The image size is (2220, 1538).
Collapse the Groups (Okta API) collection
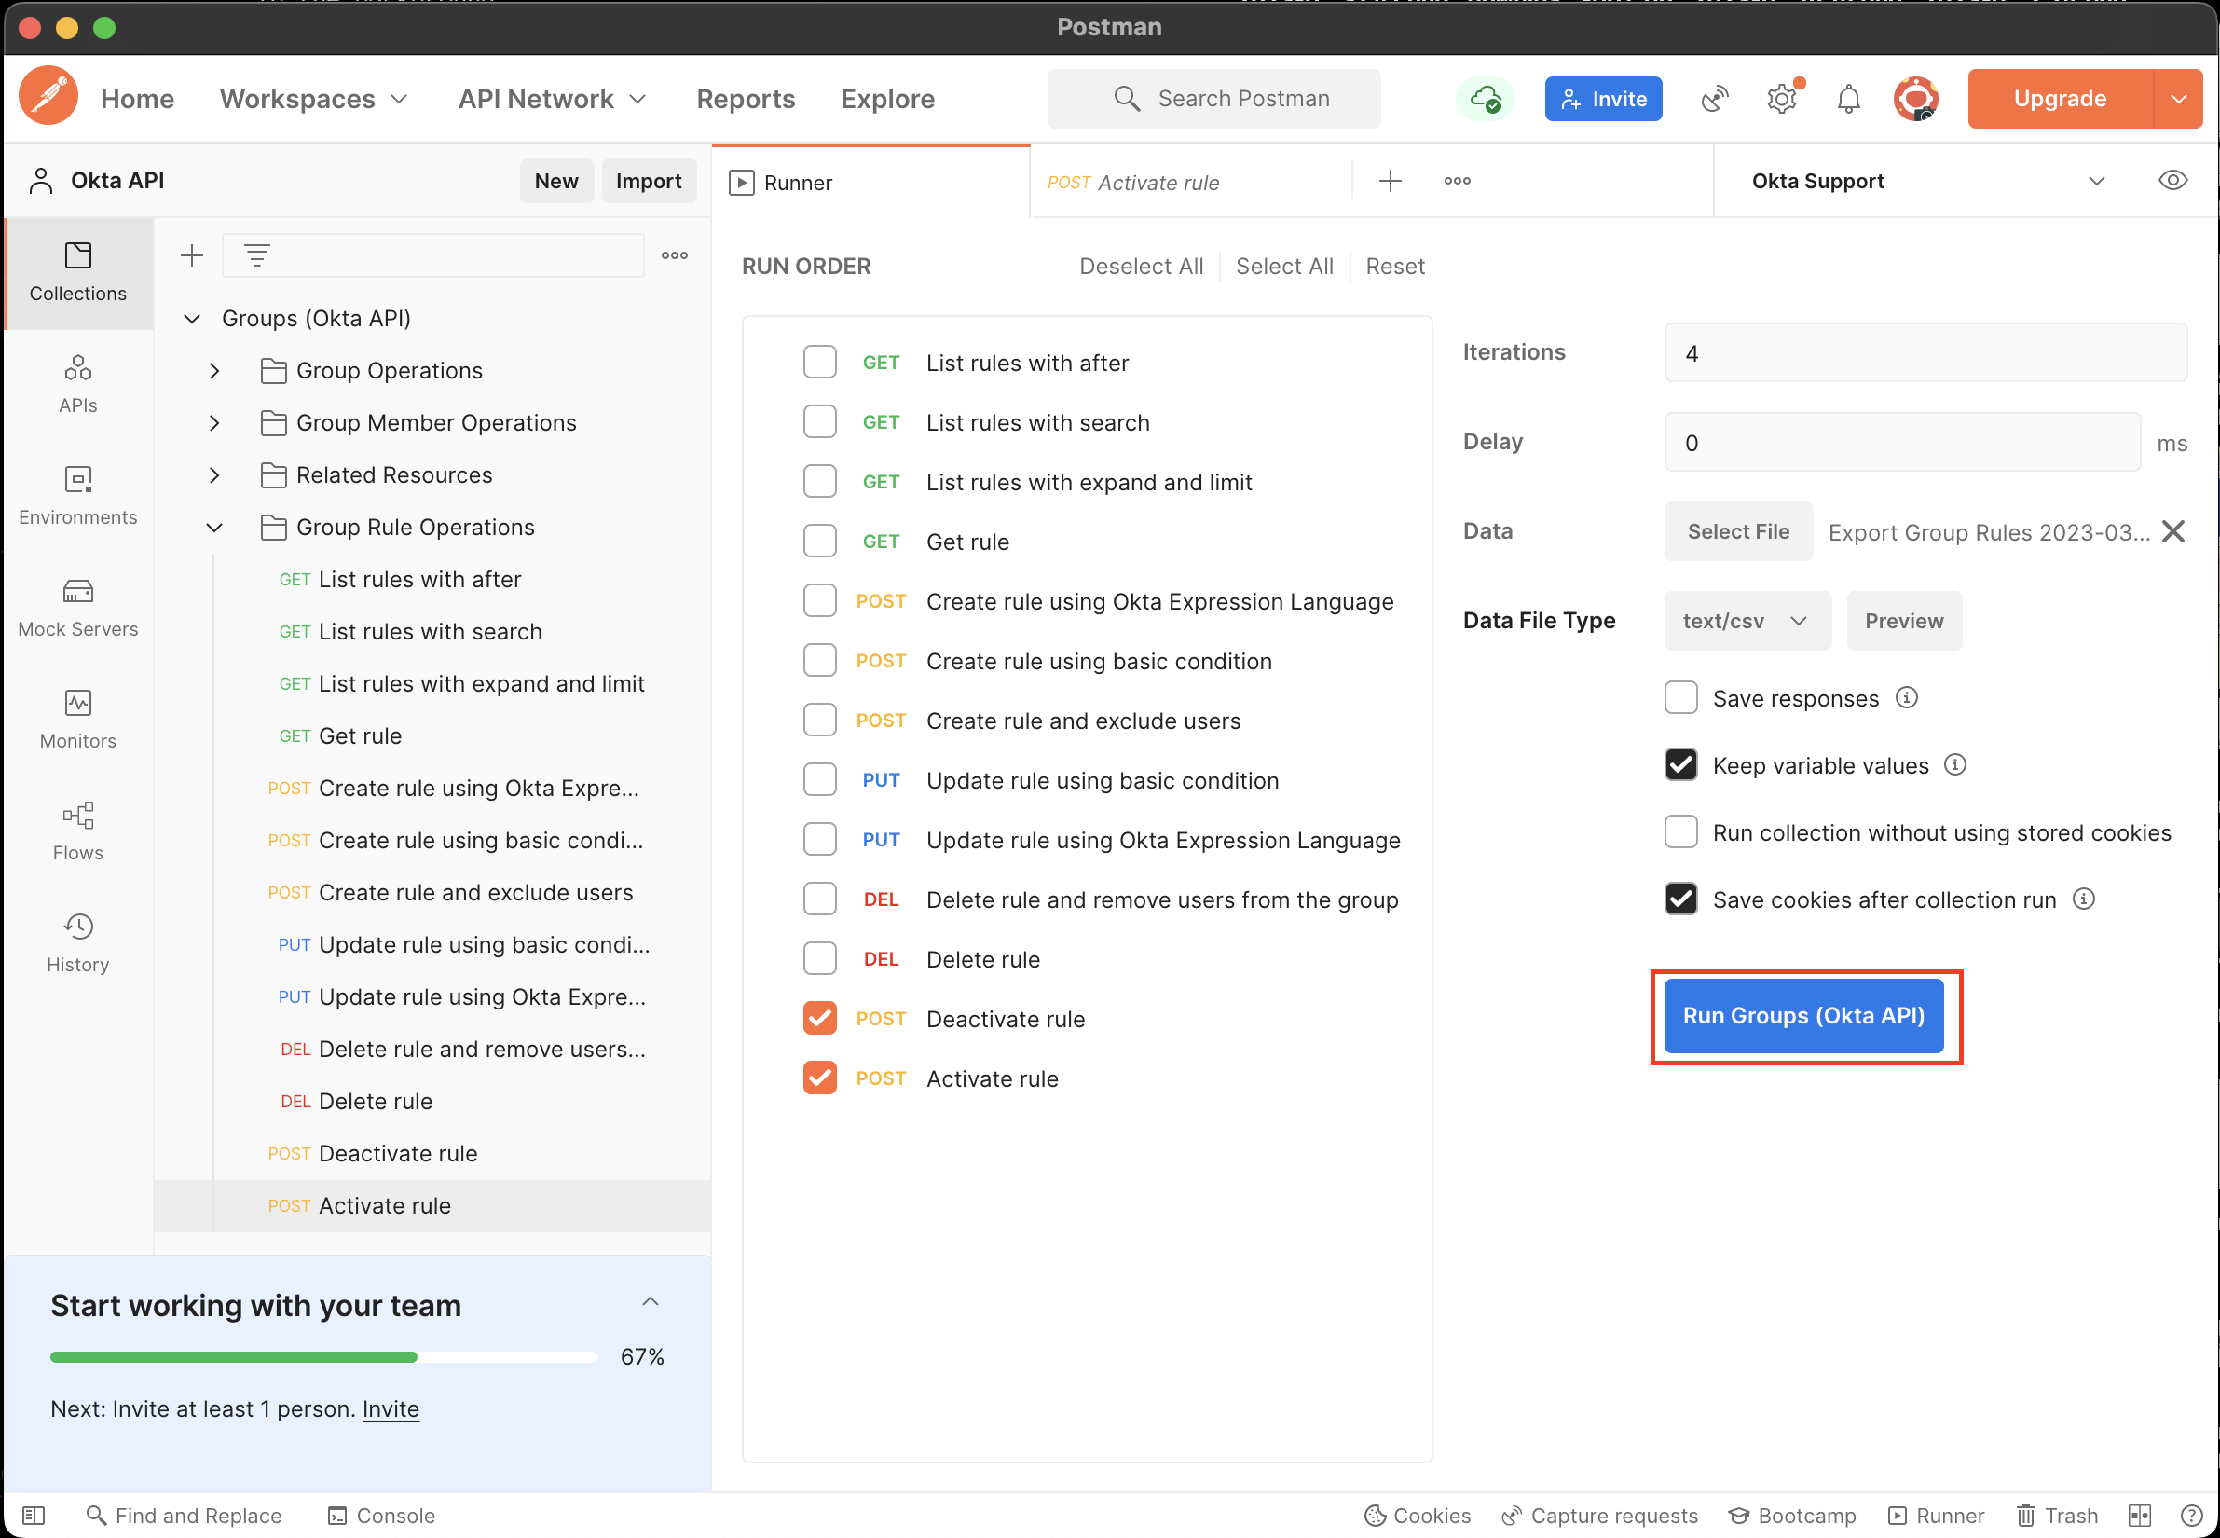pos(192,318)
